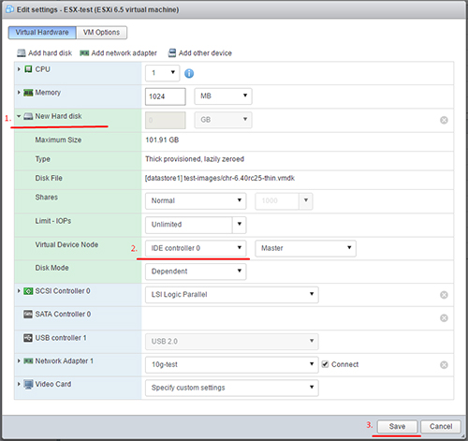Open the Video Card custom settings dropdown
Viewport: 468px width, 441px height.
click(x=232, y=388)
